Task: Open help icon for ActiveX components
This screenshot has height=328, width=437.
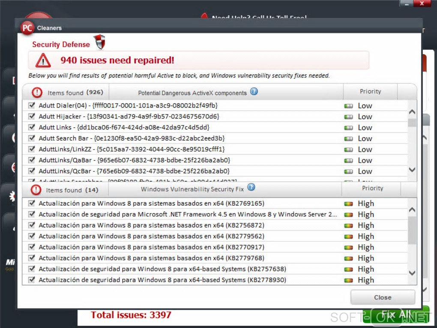Action: click(x=254, y=91)
